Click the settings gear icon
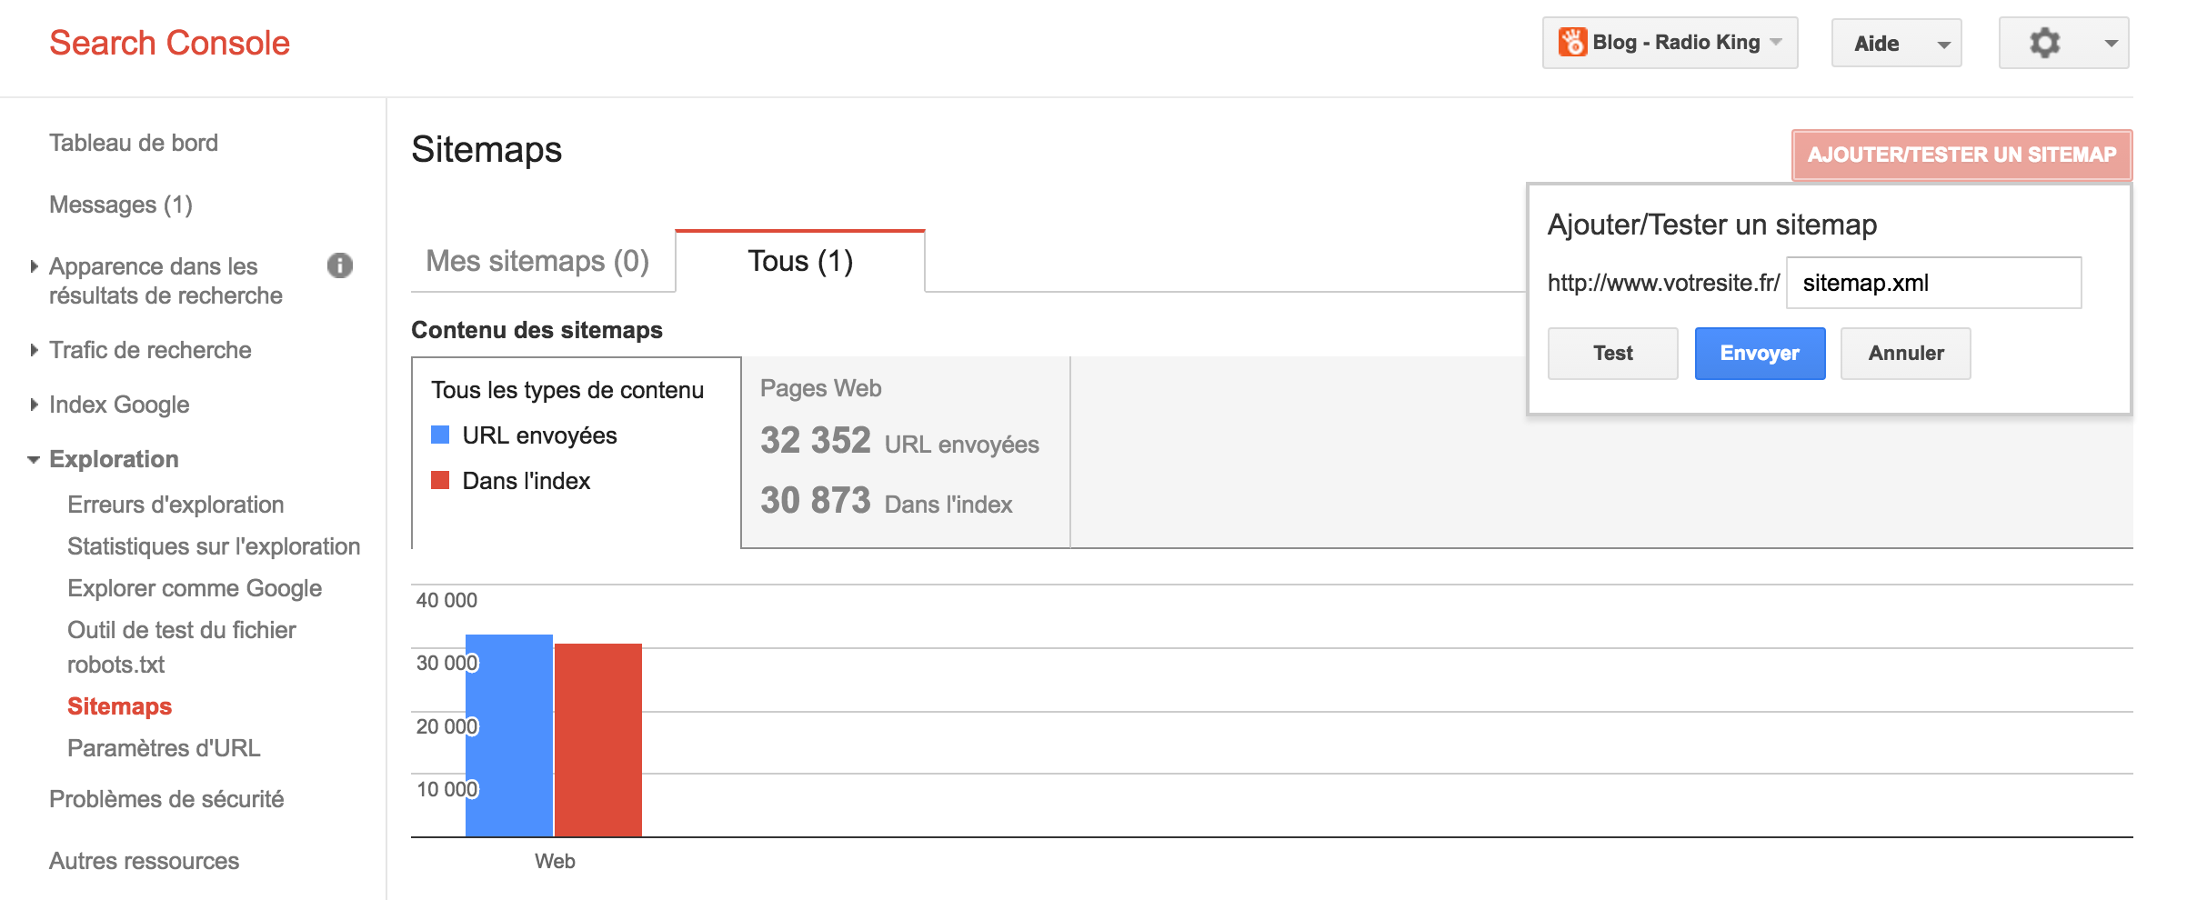This screenshot has height=900, width=2197. 2044,43
